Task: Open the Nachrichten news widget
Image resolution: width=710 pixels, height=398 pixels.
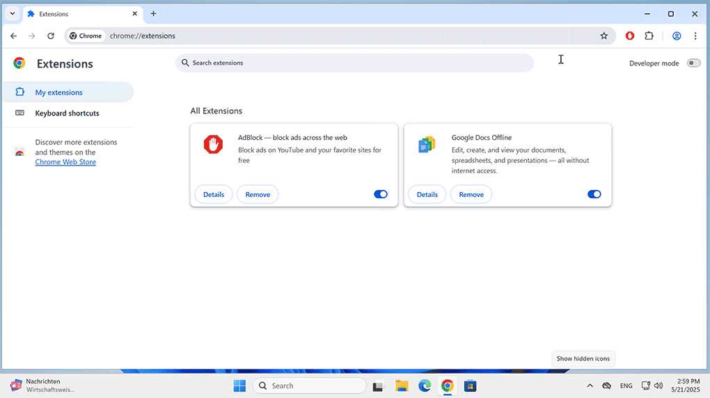Action: pyautogui.click(x=43, y=385)
